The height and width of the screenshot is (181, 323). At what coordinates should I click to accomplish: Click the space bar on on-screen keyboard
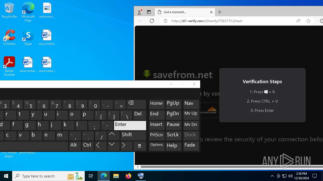(x=34, y=146)
